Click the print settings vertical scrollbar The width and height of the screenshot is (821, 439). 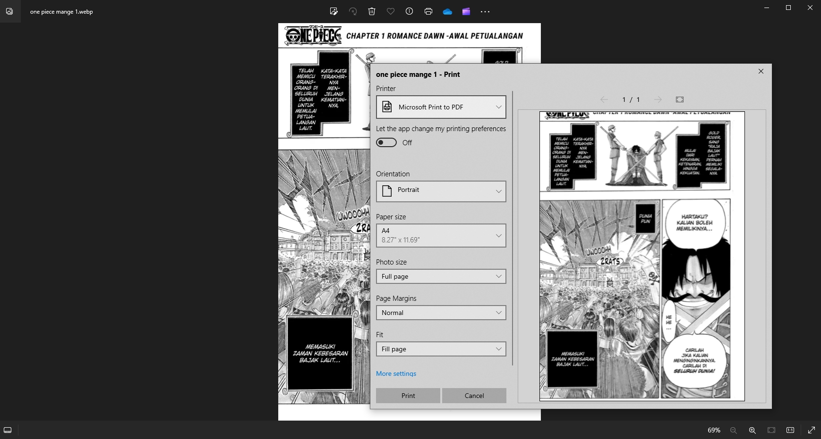point(513,228)
